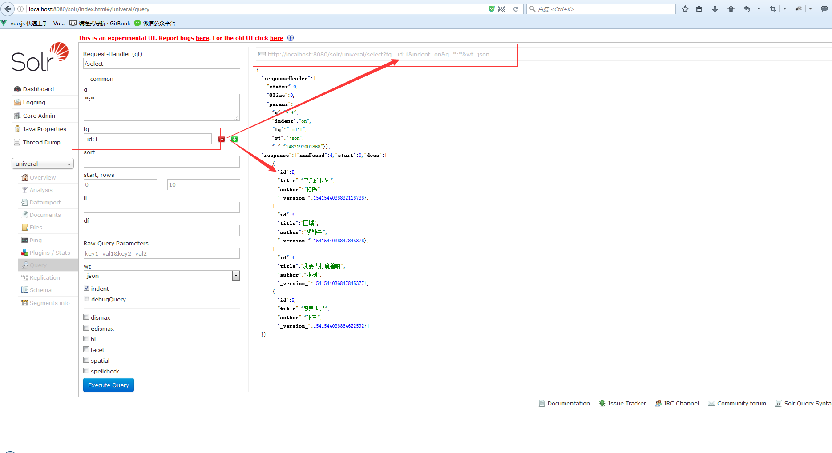This screenshot has width=832, height=453.
Task: Select the Query section
Action: (x=48, y=265)
